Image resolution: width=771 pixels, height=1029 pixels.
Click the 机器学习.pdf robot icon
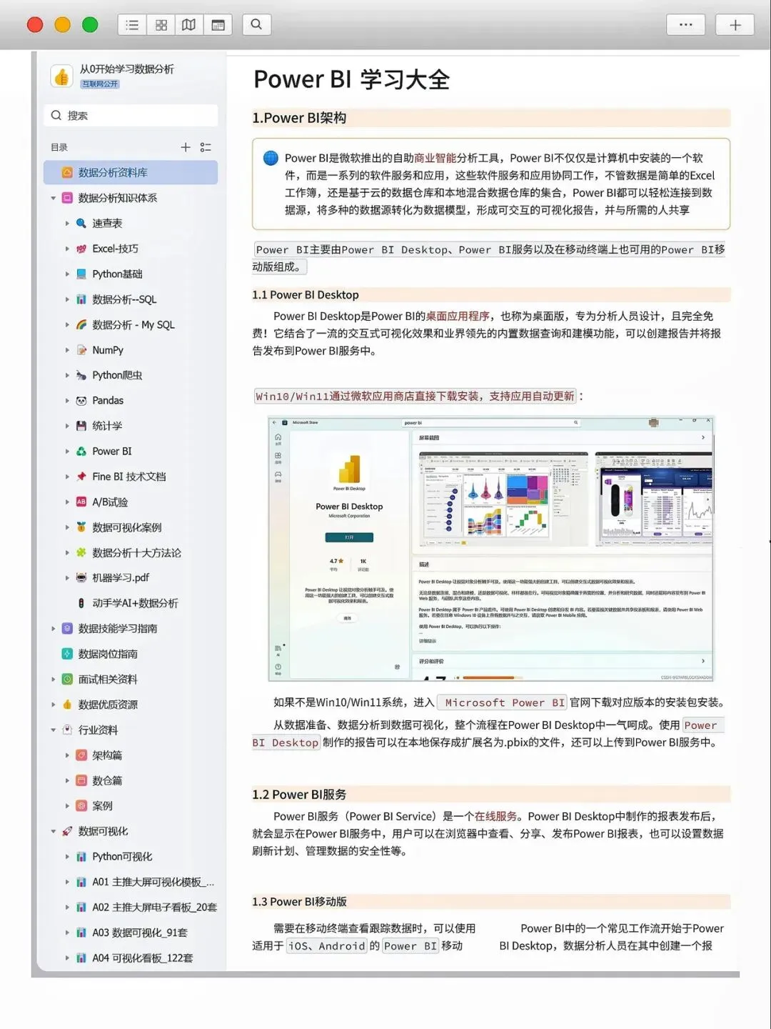pos(81,578)
